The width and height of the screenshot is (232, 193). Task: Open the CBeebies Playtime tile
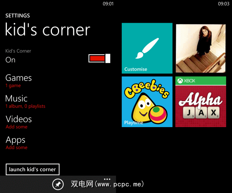[x=147, y=102]
